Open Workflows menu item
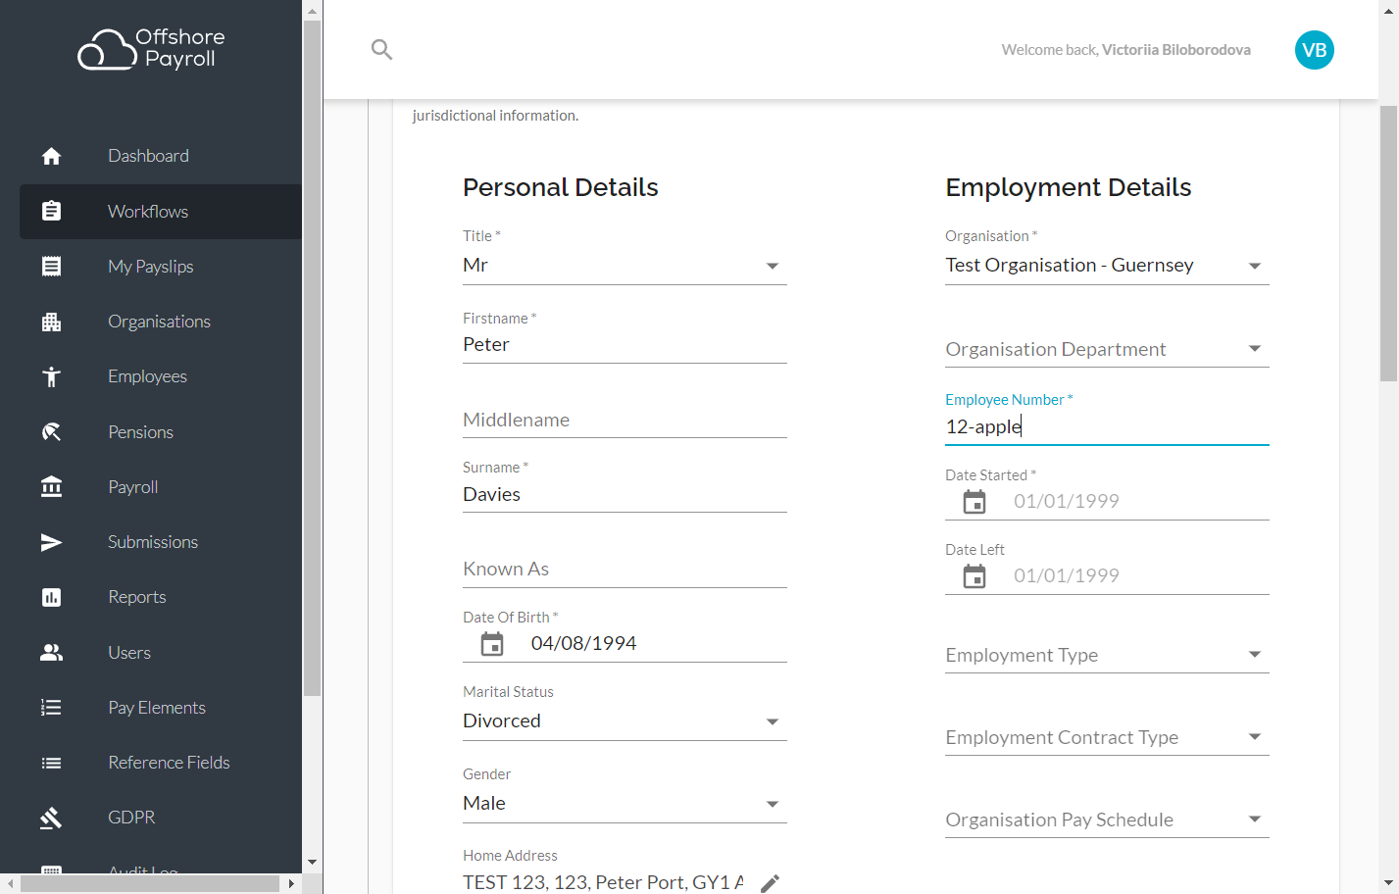This screenshot has width=1399, height=894. 161,212
